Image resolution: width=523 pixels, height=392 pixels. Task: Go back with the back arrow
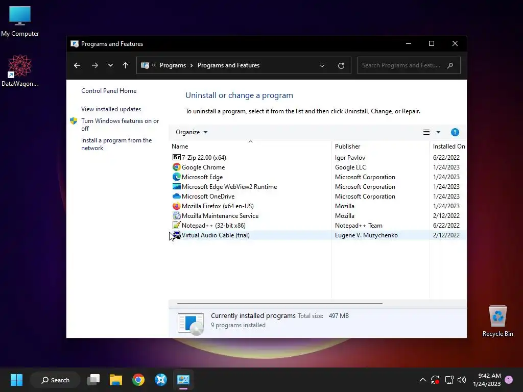click(77, 65)
